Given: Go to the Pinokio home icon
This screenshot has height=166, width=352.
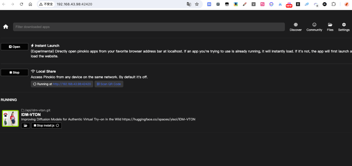Looking at the screenshot, I should click(x=6, y=27).
